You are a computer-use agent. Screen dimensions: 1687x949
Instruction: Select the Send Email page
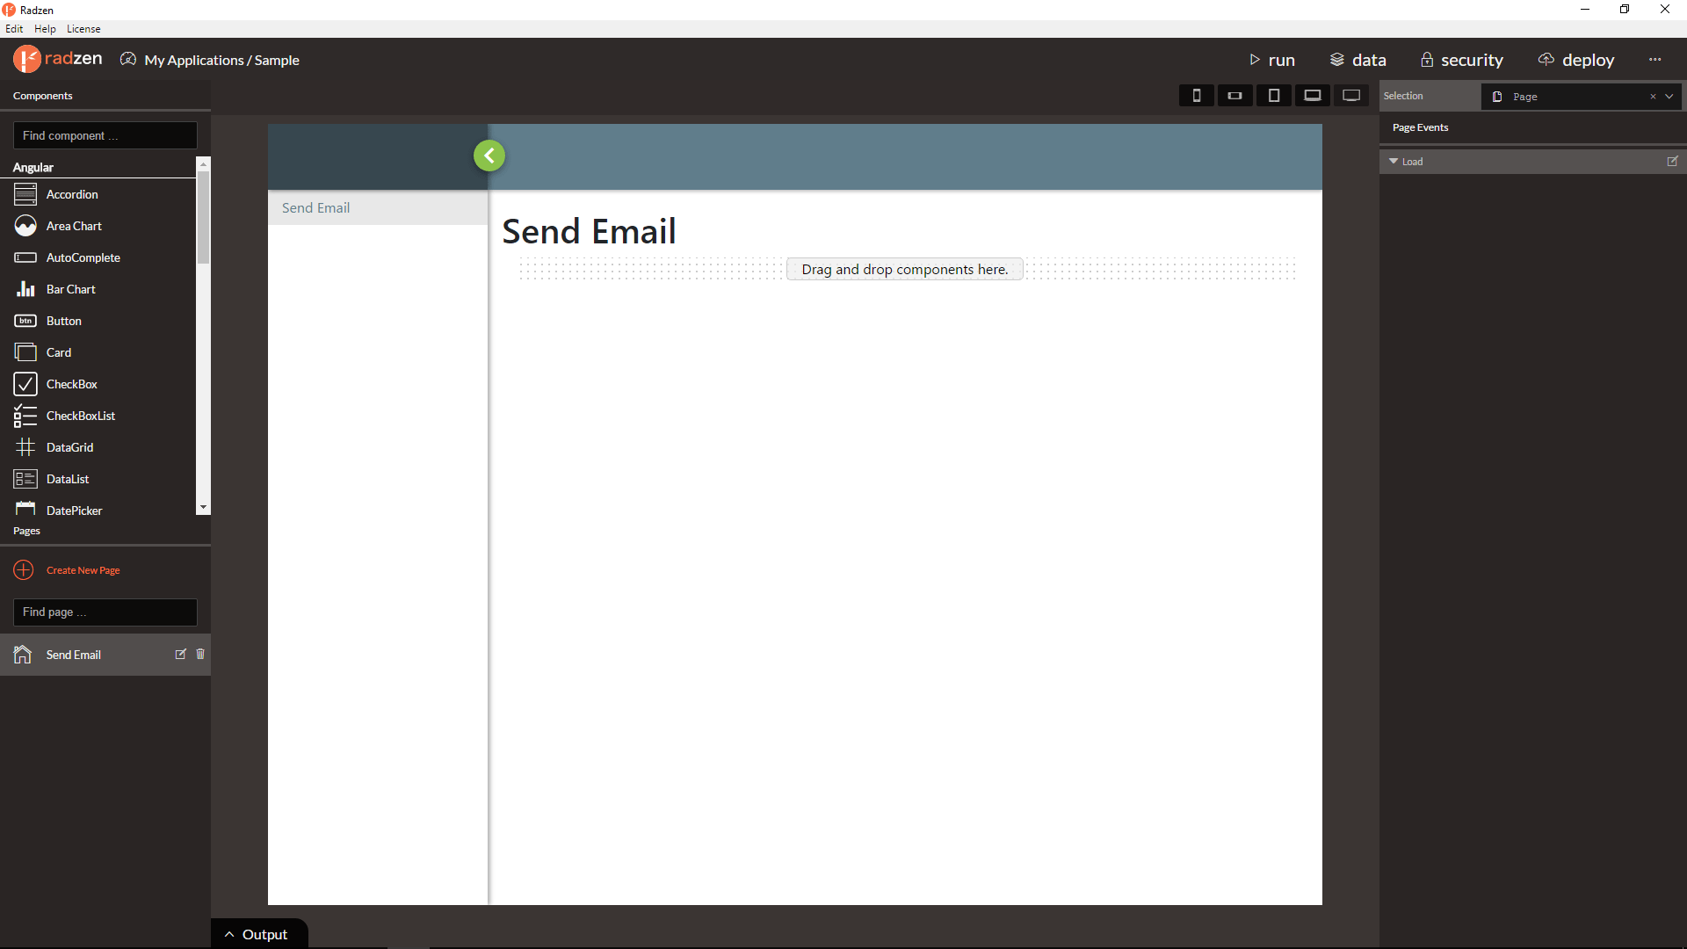coord(73,655)
